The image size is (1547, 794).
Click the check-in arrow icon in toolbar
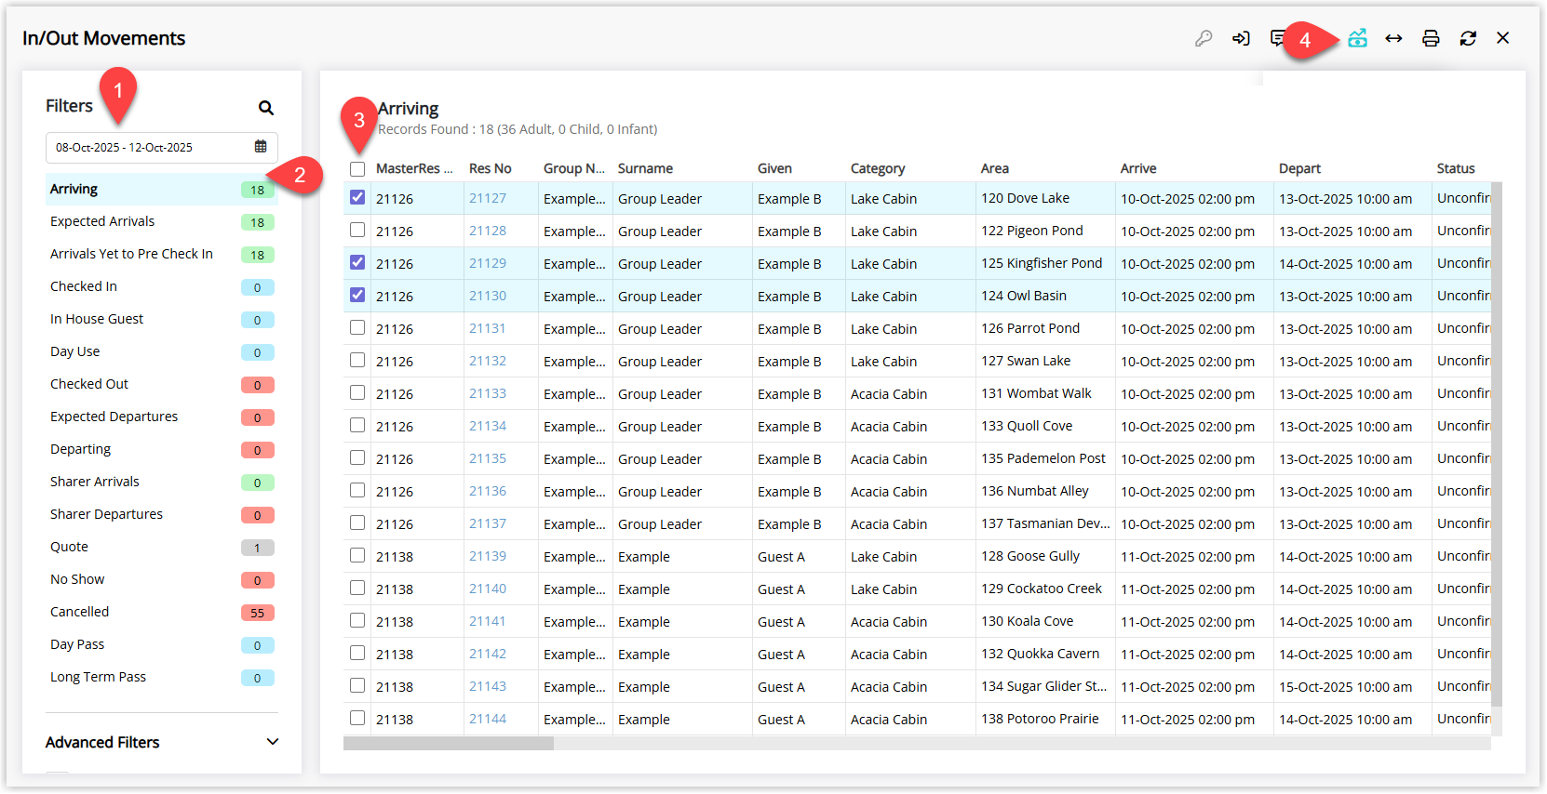[x=1241, y=38]
